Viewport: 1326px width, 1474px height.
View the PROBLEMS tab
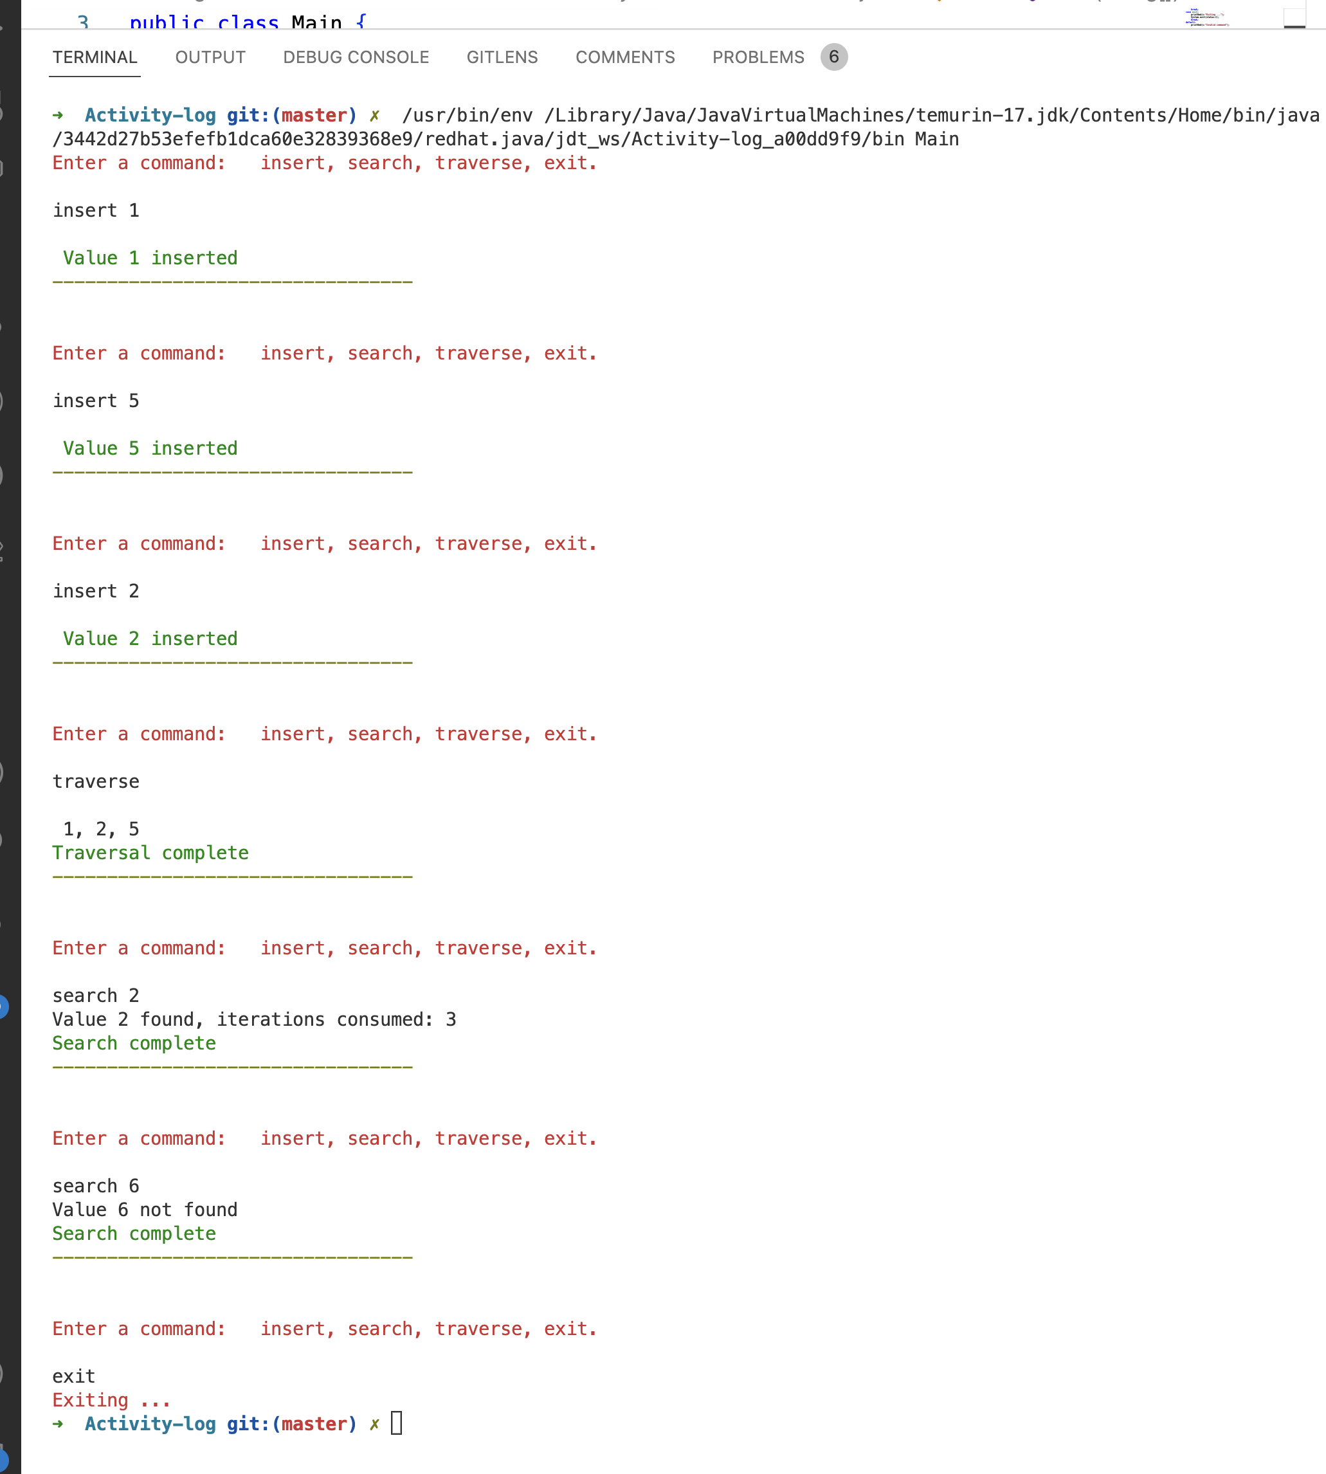(x=758, y=57)
